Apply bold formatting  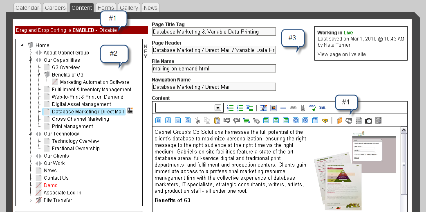pos(158,120)
